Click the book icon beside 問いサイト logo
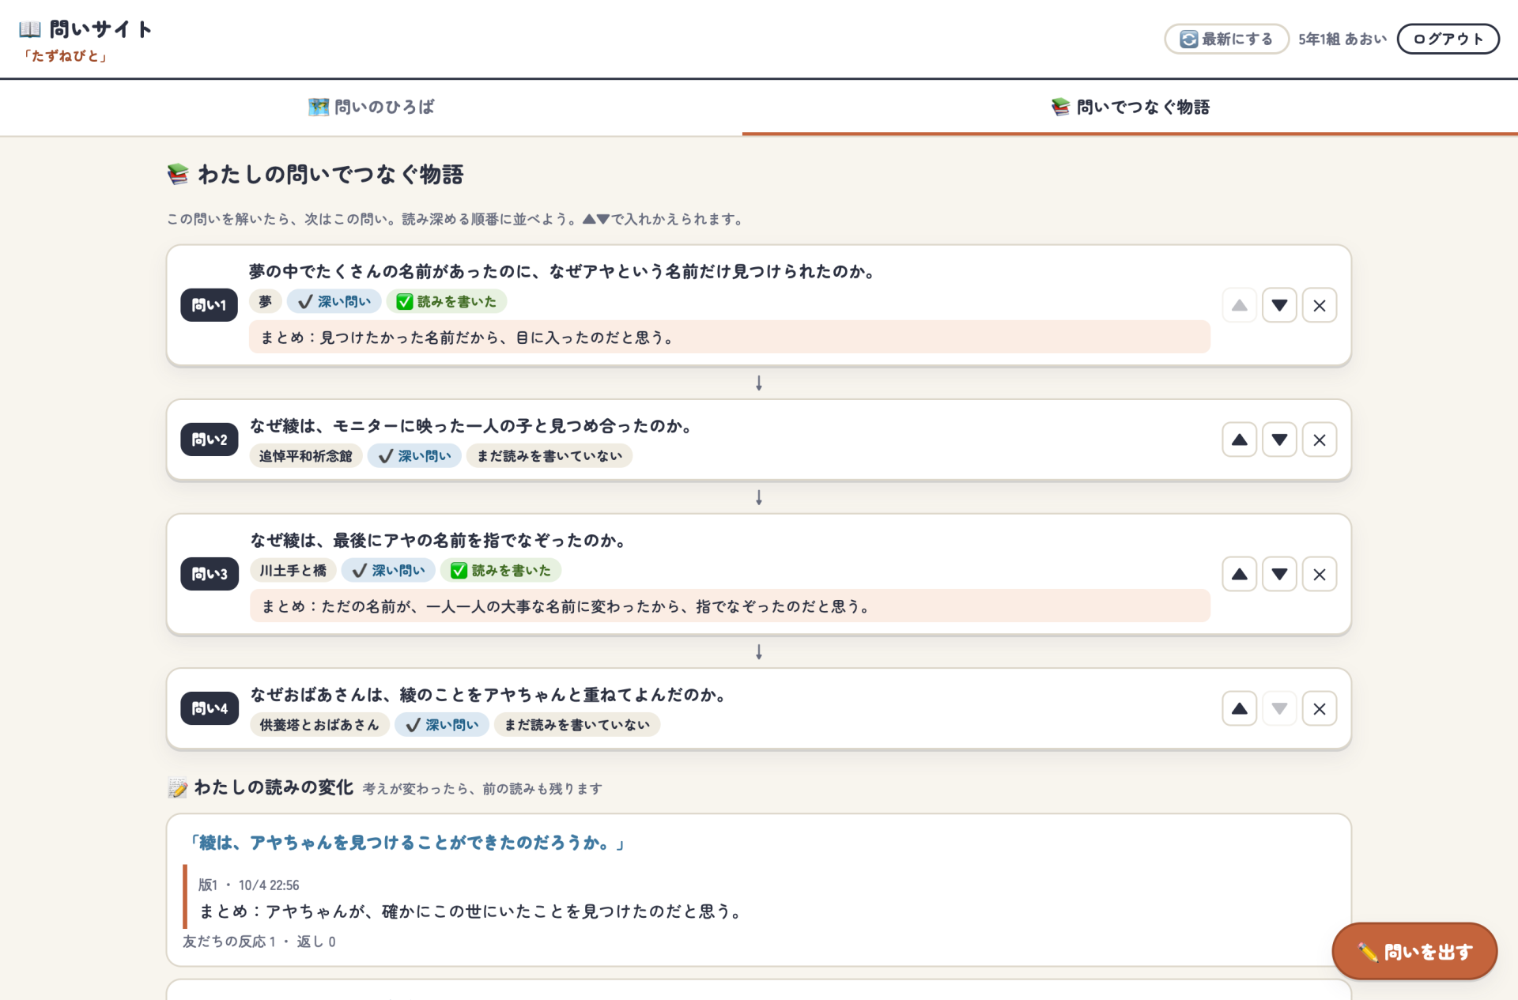Screen dimensions: 1518x1000 pyautogui.click(x=30, y=29)
